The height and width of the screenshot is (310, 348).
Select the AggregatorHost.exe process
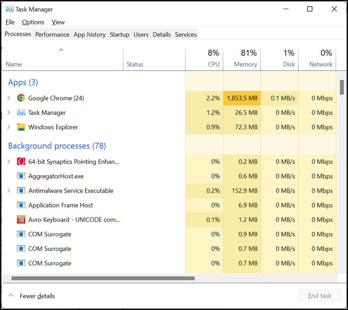pyautogui.click(x=56, y=176)
